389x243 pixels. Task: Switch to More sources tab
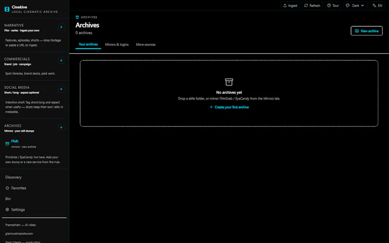tap(145, 45)
